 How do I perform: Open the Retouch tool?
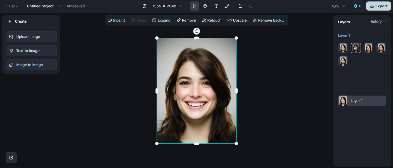pyautogui.click(x=212, y=21)
